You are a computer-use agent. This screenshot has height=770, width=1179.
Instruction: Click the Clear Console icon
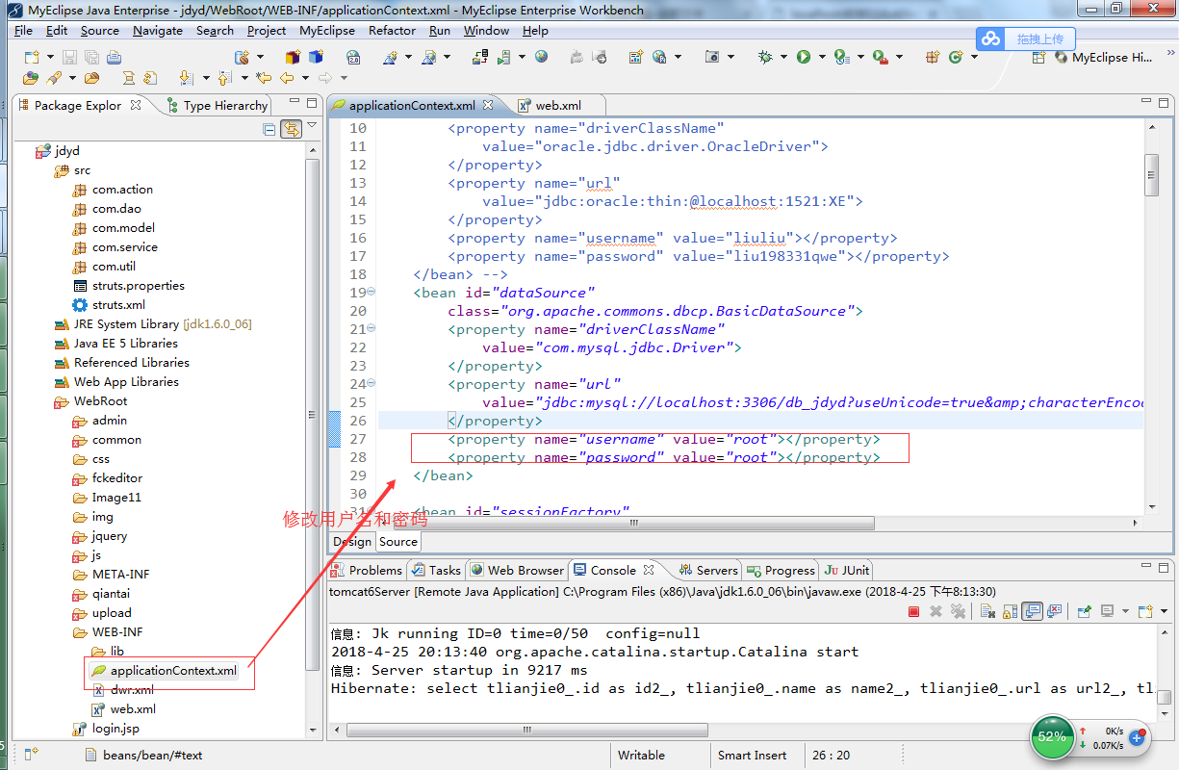click(987, 611)
